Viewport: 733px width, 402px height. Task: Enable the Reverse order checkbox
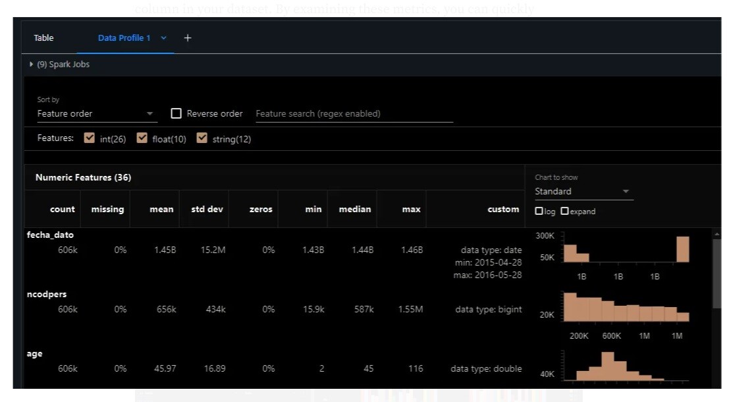(176, 113)
